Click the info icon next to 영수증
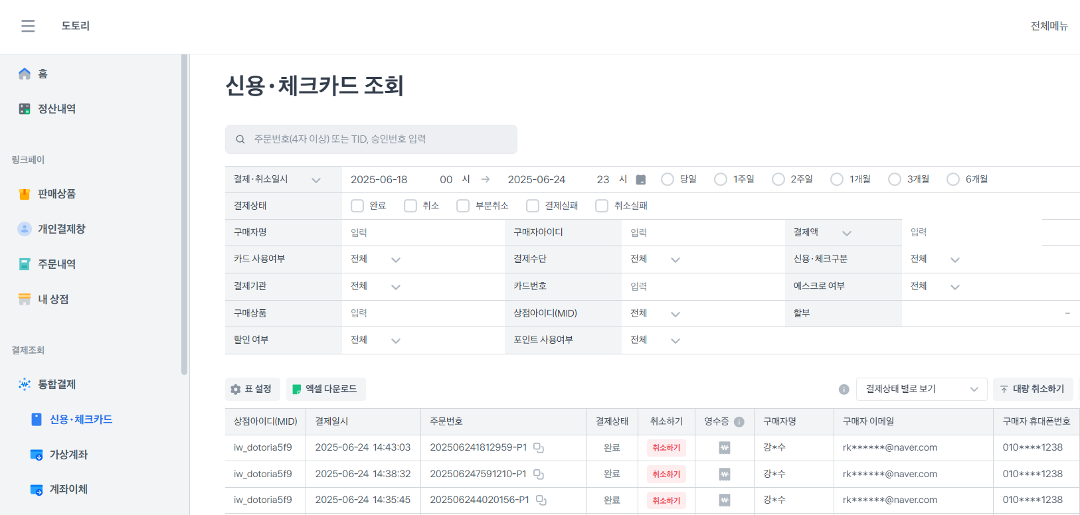 739,422
